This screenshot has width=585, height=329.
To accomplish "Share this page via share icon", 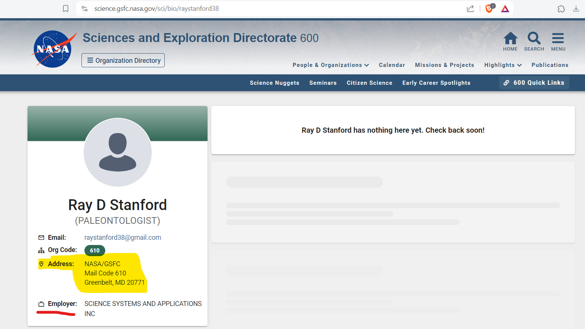I will [x=470, y=9].
